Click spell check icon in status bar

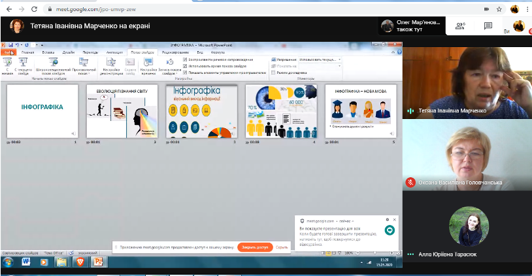[x=71, y=253]
